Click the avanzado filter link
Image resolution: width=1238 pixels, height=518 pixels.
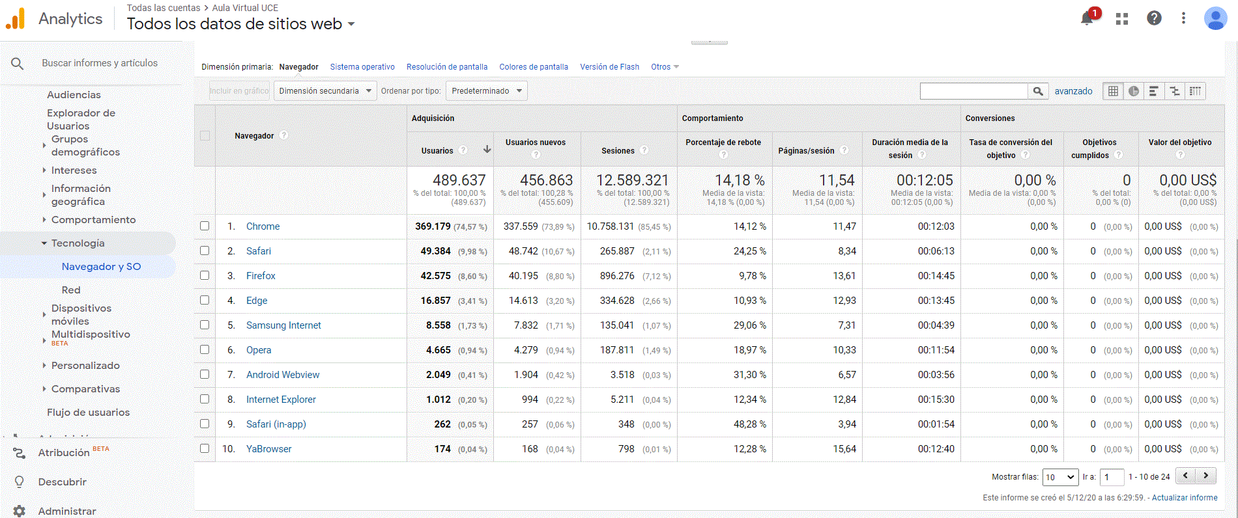pos(1073,91)
